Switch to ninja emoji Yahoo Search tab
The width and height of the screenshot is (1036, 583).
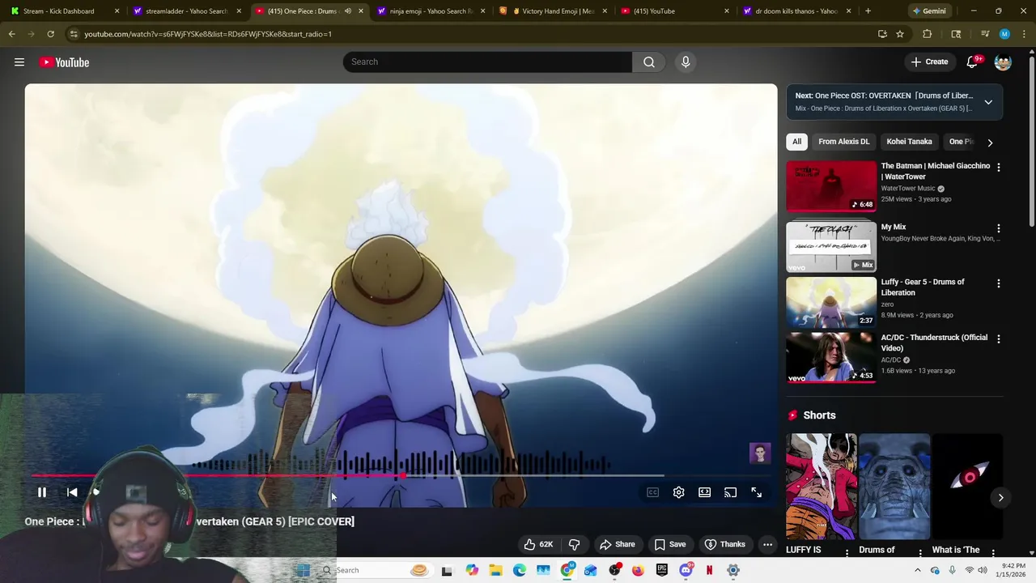(x=430, y=11)
